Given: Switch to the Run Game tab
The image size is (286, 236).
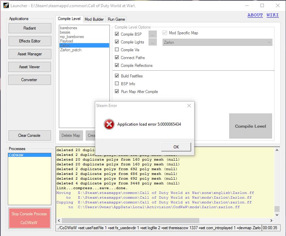Looking at the screenshot, I should (x=116, y=19).
